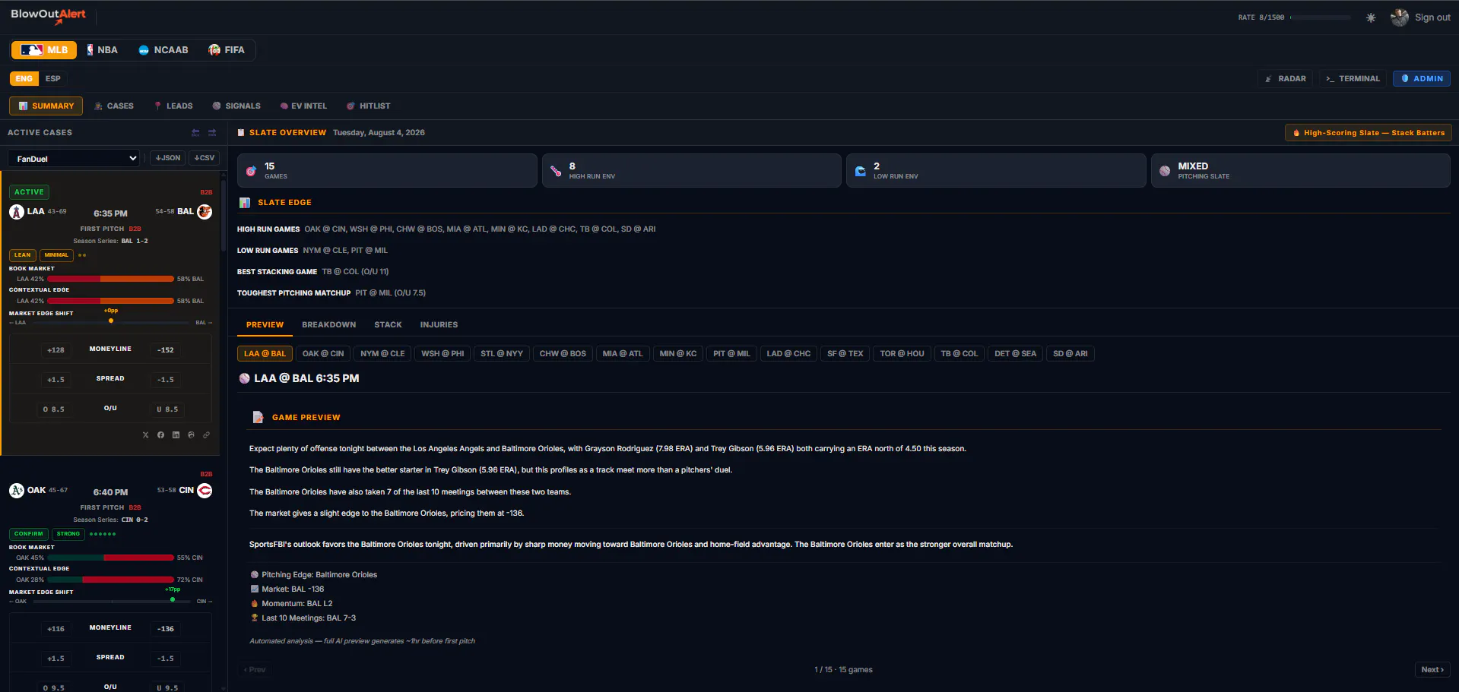Screen dimensions: 1459x692
Task: Share LAA case on Facebook
Action: 160,435
